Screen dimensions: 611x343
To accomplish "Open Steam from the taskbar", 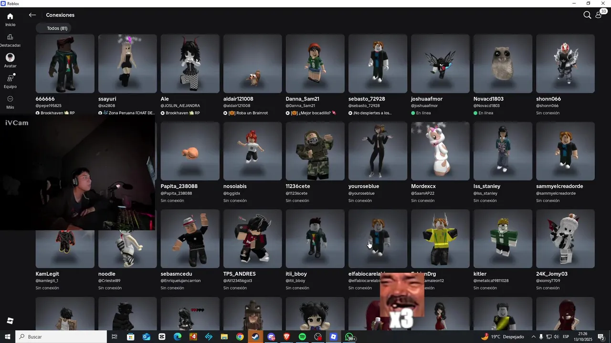I will click(255, 337).
